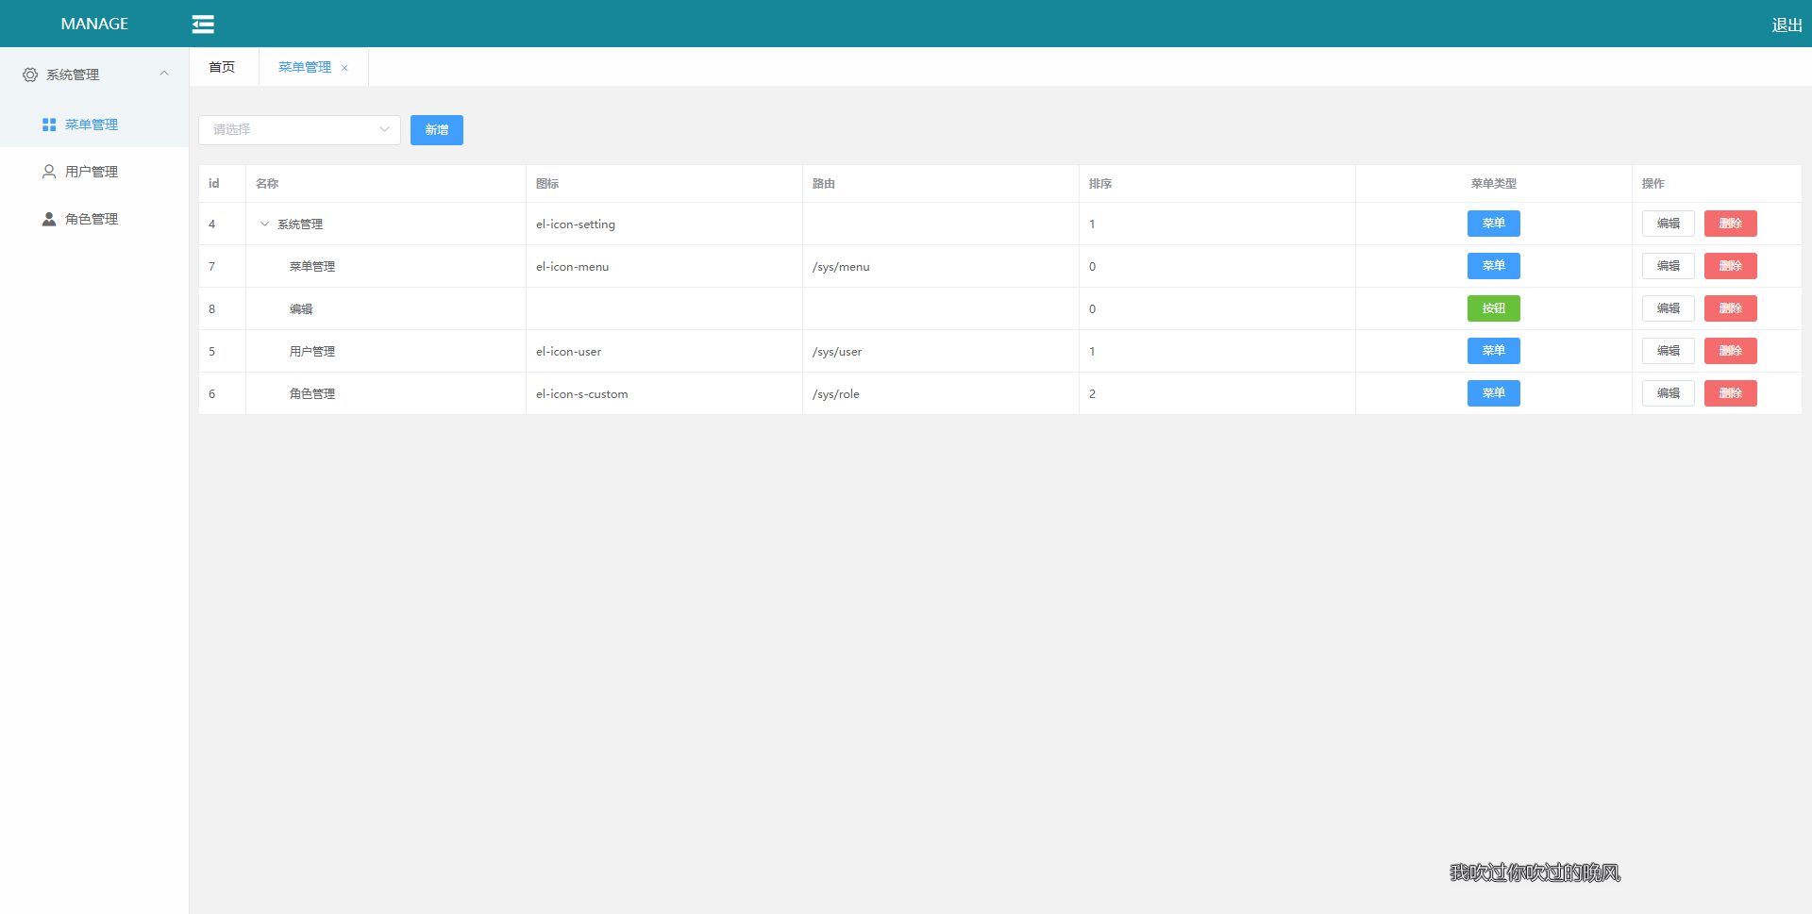The image size is (1812, 914).
Task: Click the 菜单 tag in 系统管理 row
Action: [x=1494, y=224]
